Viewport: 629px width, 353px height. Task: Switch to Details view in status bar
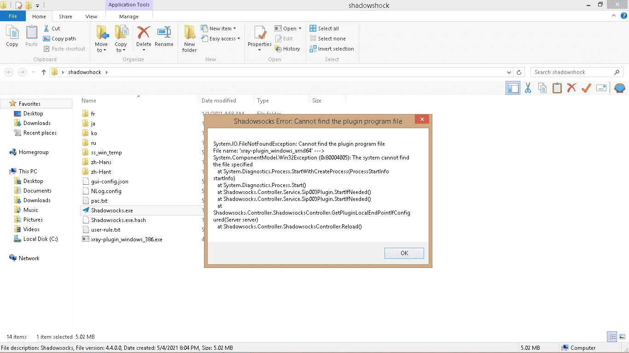tap(612, 337)
